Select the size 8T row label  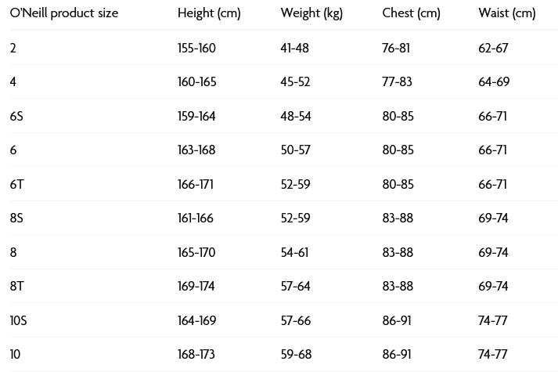point(17,287)
